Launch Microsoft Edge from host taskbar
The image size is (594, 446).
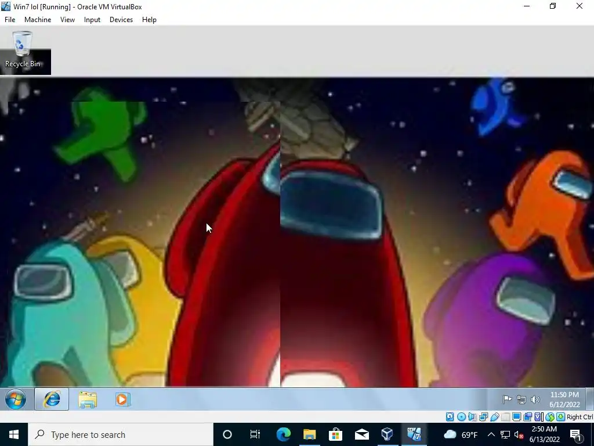coord(283,434)
